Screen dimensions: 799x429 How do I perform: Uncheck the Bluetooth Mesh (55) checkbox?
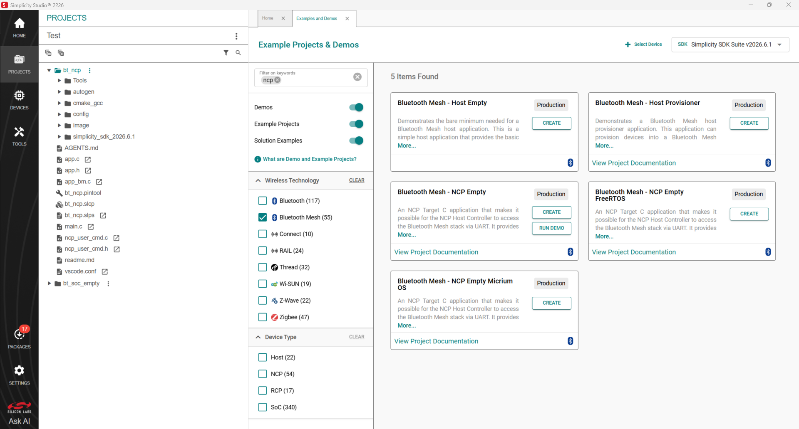263,217
